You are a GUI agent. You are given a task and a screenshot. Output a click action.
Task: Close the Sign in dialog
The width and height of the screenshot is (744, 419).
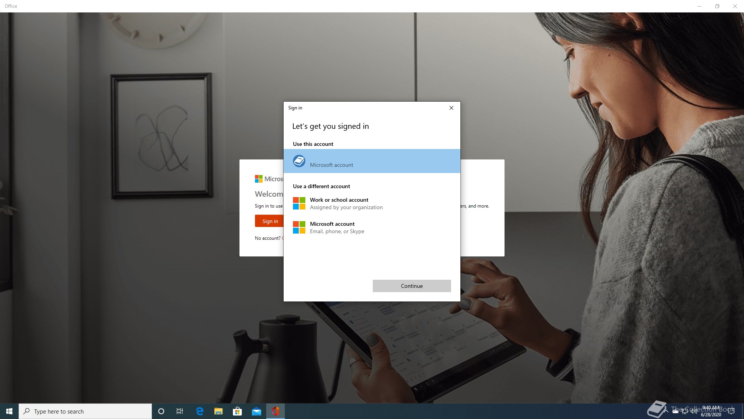point(451,108)
